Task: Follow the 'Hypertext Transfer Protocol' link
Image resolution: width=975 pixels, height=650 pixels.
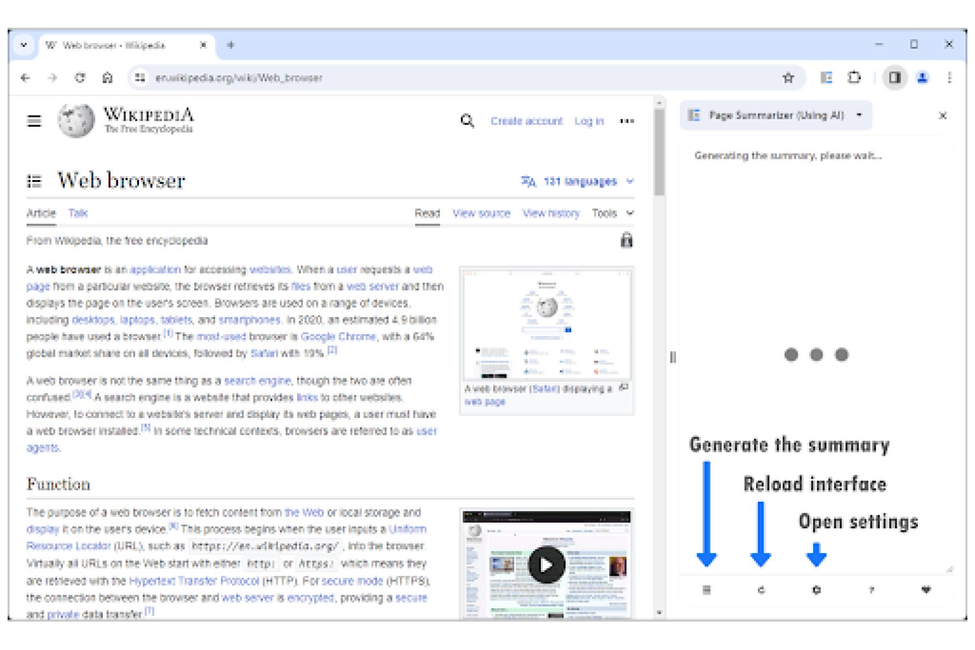Action: pos(194,581)
